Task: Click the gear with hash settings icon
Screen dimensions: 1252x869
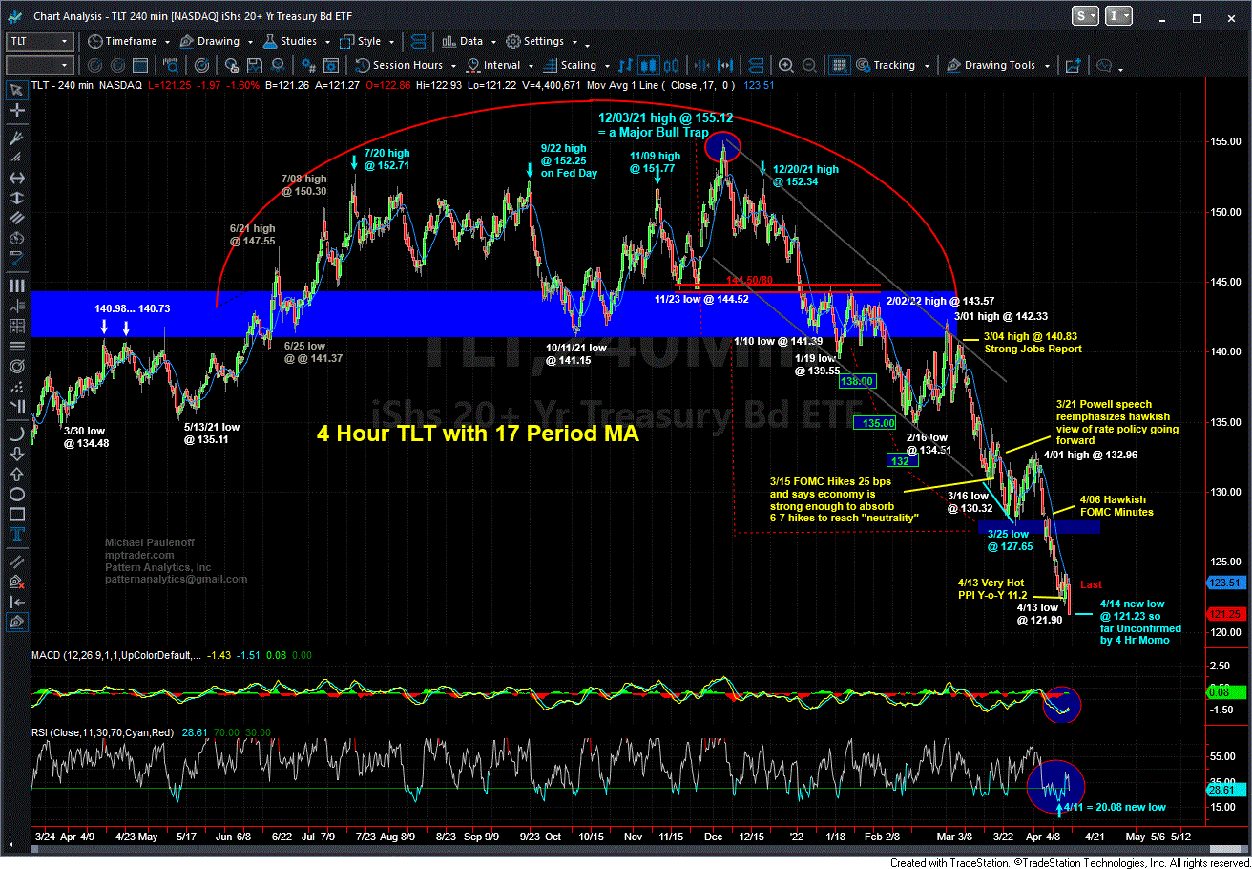Action: 309,65
